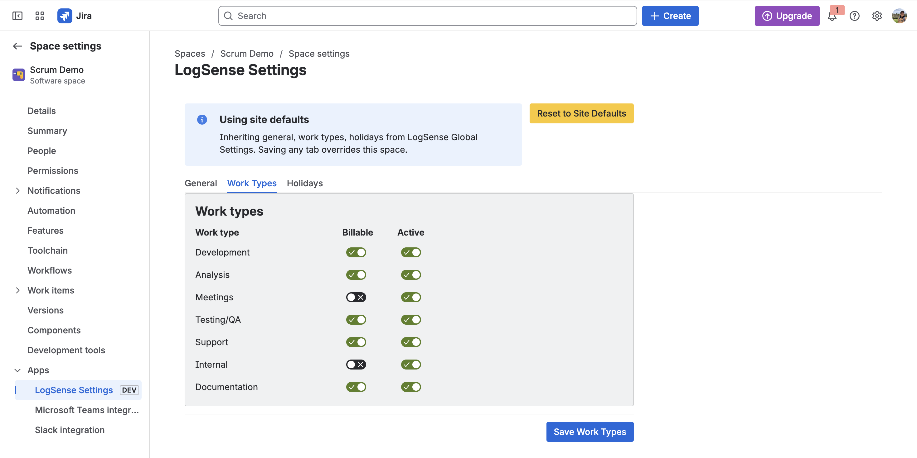Toggle Active for Support
The height and width of the screenshot is (458, 917).
click(x=411, y=342)
